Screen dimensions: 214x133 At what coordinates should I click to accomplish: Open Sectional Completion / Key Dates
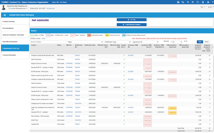[15, 35]
